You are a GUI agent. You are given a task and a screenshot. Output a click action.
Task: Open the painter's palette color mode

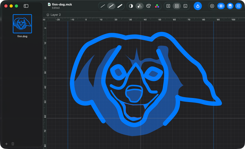click(x=148, y=6)
